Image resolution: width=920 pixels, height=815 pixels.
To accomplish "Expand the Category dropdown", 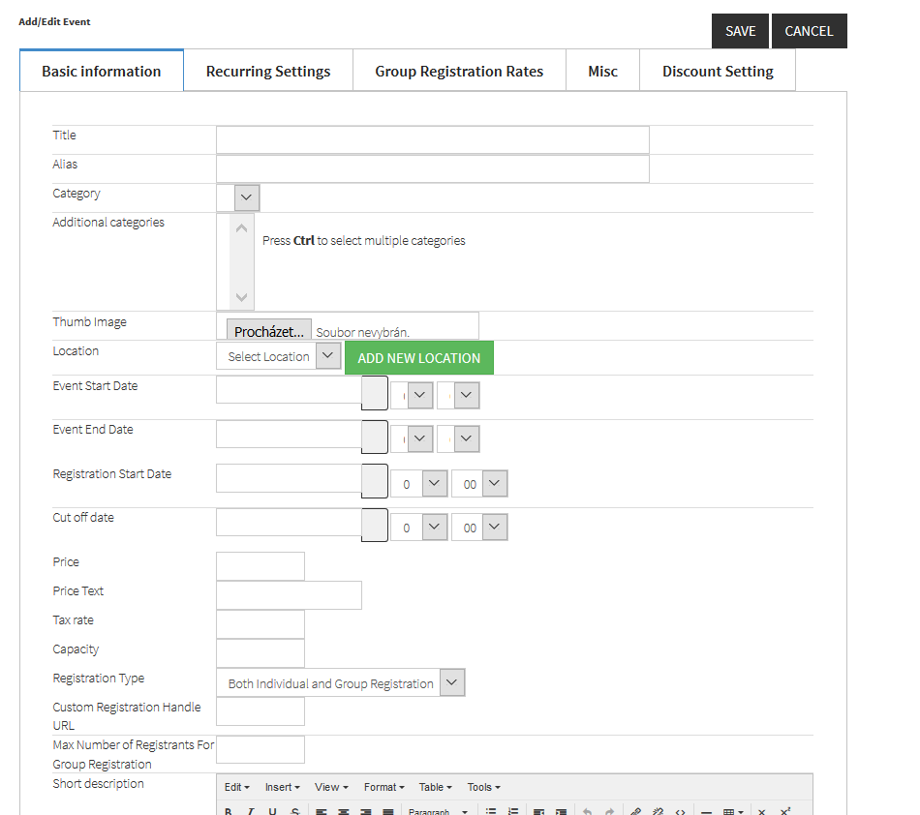I will click(x=247, y=197).
